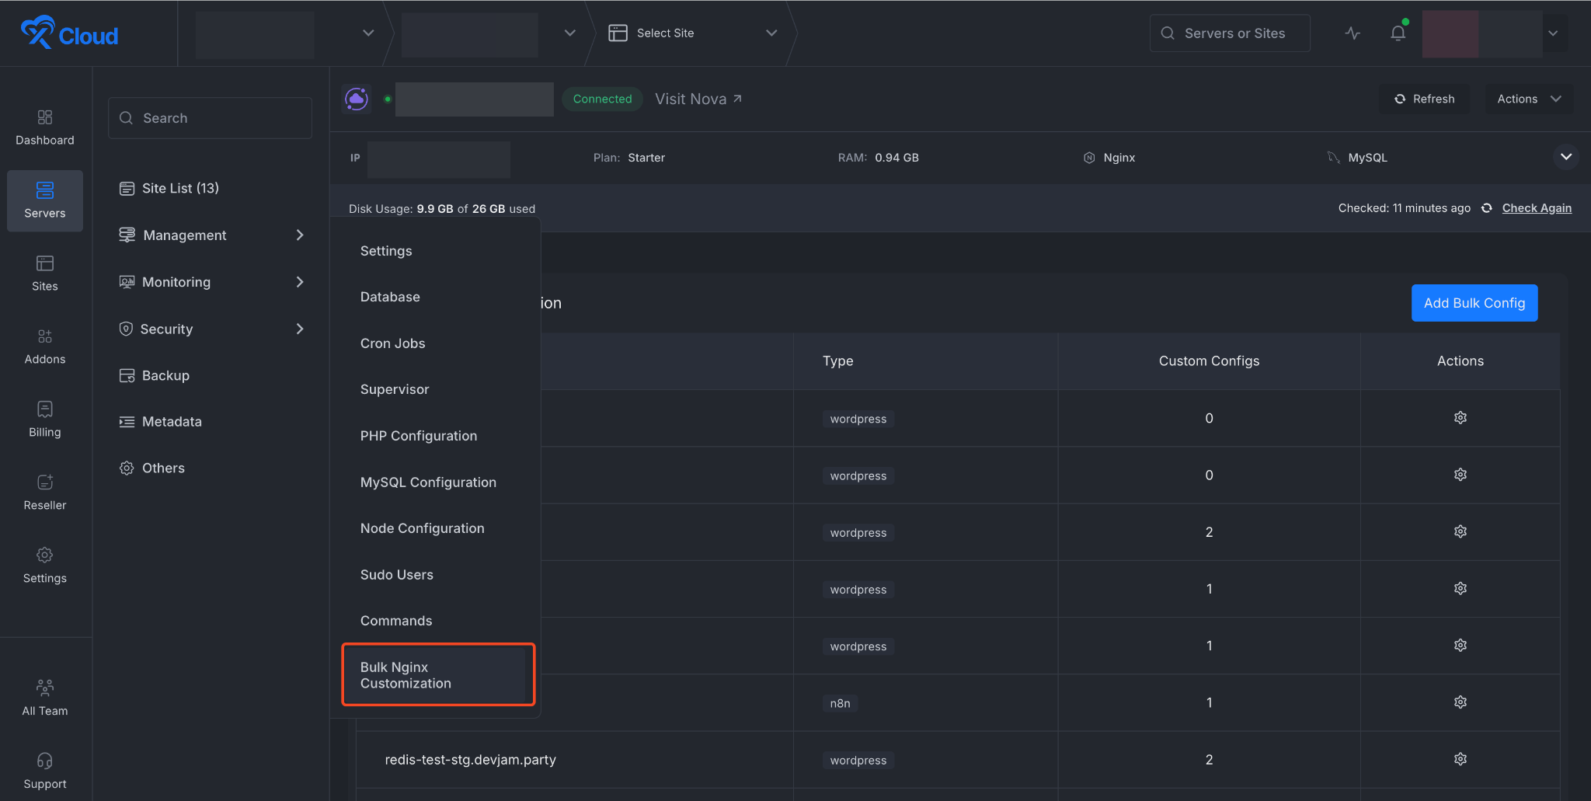The width and height of the screenshot is (1591, 801).
Task: Open the Support section in the sidebar
Action: coord(44,770)
